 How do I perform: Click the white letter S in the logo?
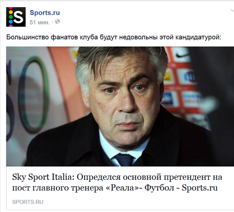pos(18,17)
